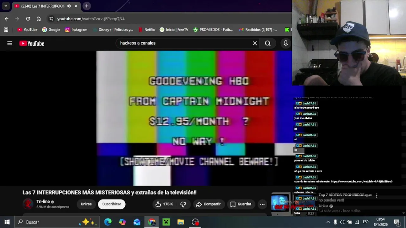This screenshot has height=228, width=406.
Task: Reload the current page
Action: 28,19
